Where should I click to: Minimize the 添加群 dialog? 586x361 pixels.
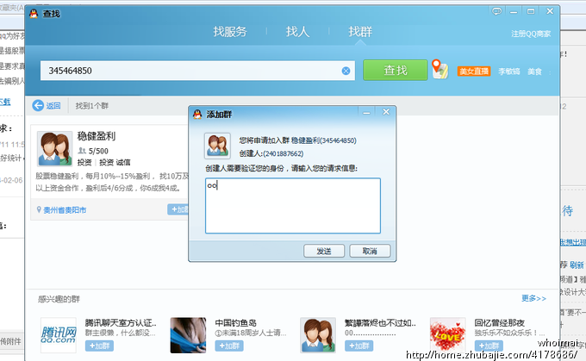click(366, 112)
